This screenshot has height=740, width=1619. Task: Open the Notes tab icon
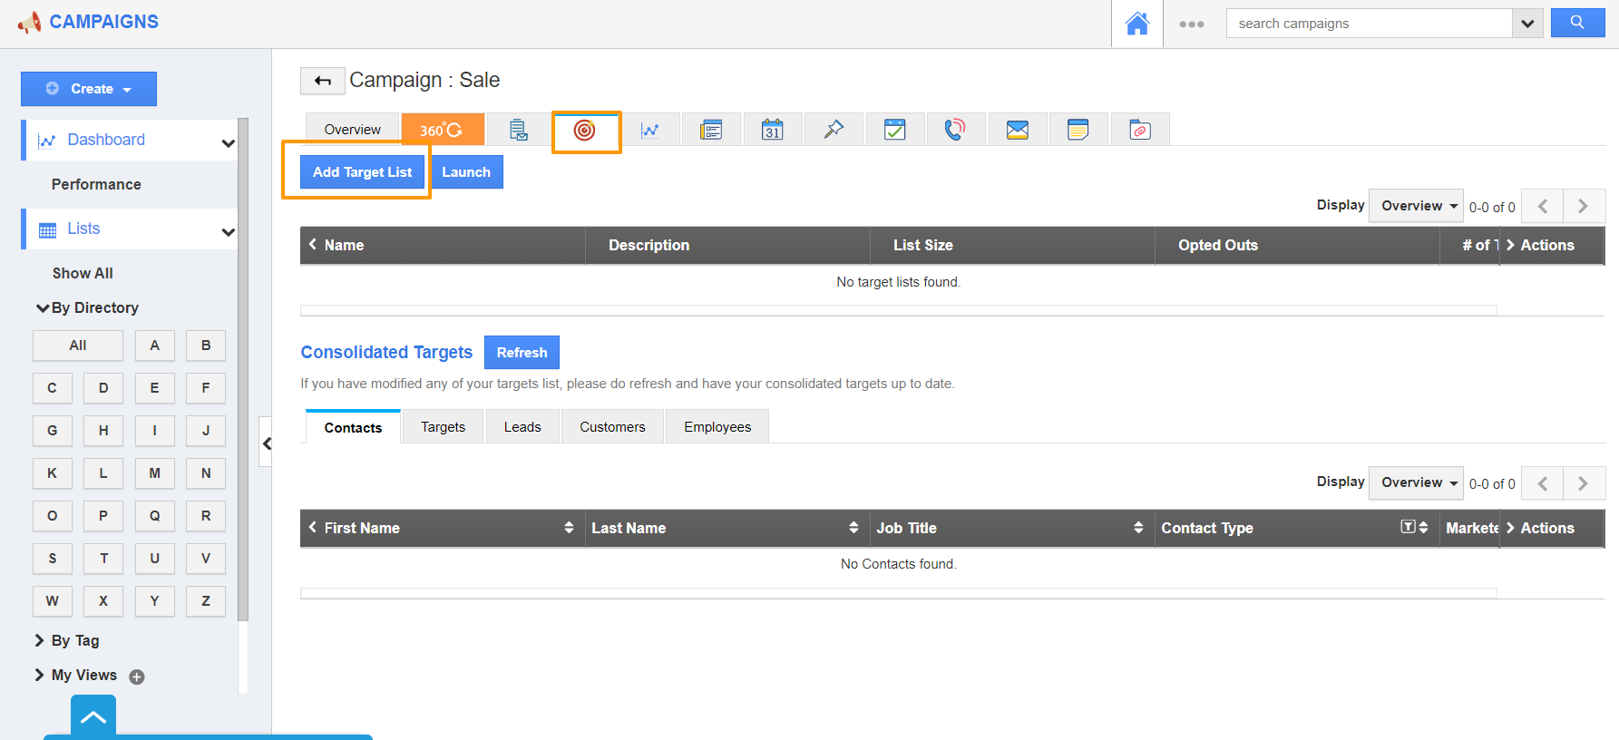coord(1078,131)
